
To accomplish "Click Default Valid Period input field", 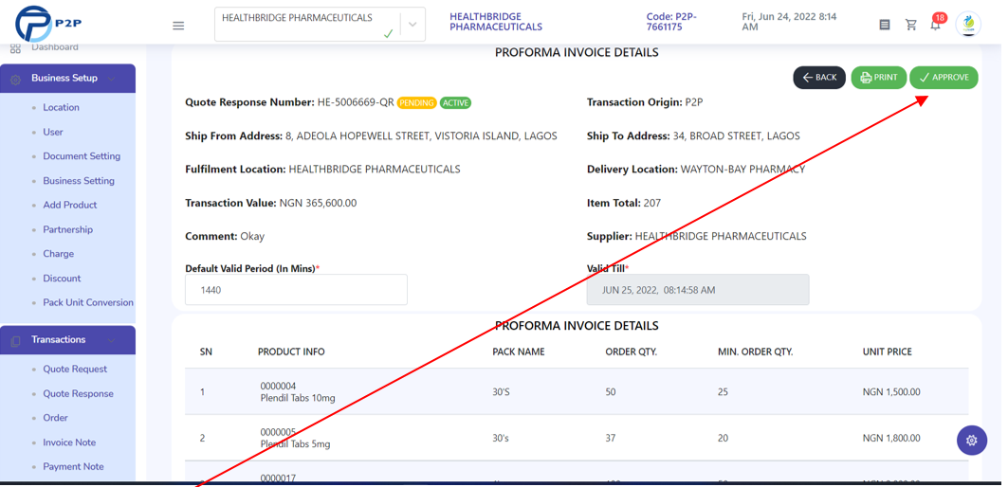I will pyautogui.click(x=297, y=290).
